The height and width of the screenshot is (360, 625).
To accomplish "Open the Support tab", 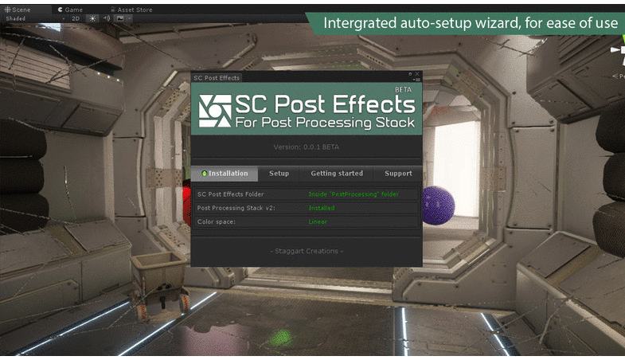I will [398, 174].
